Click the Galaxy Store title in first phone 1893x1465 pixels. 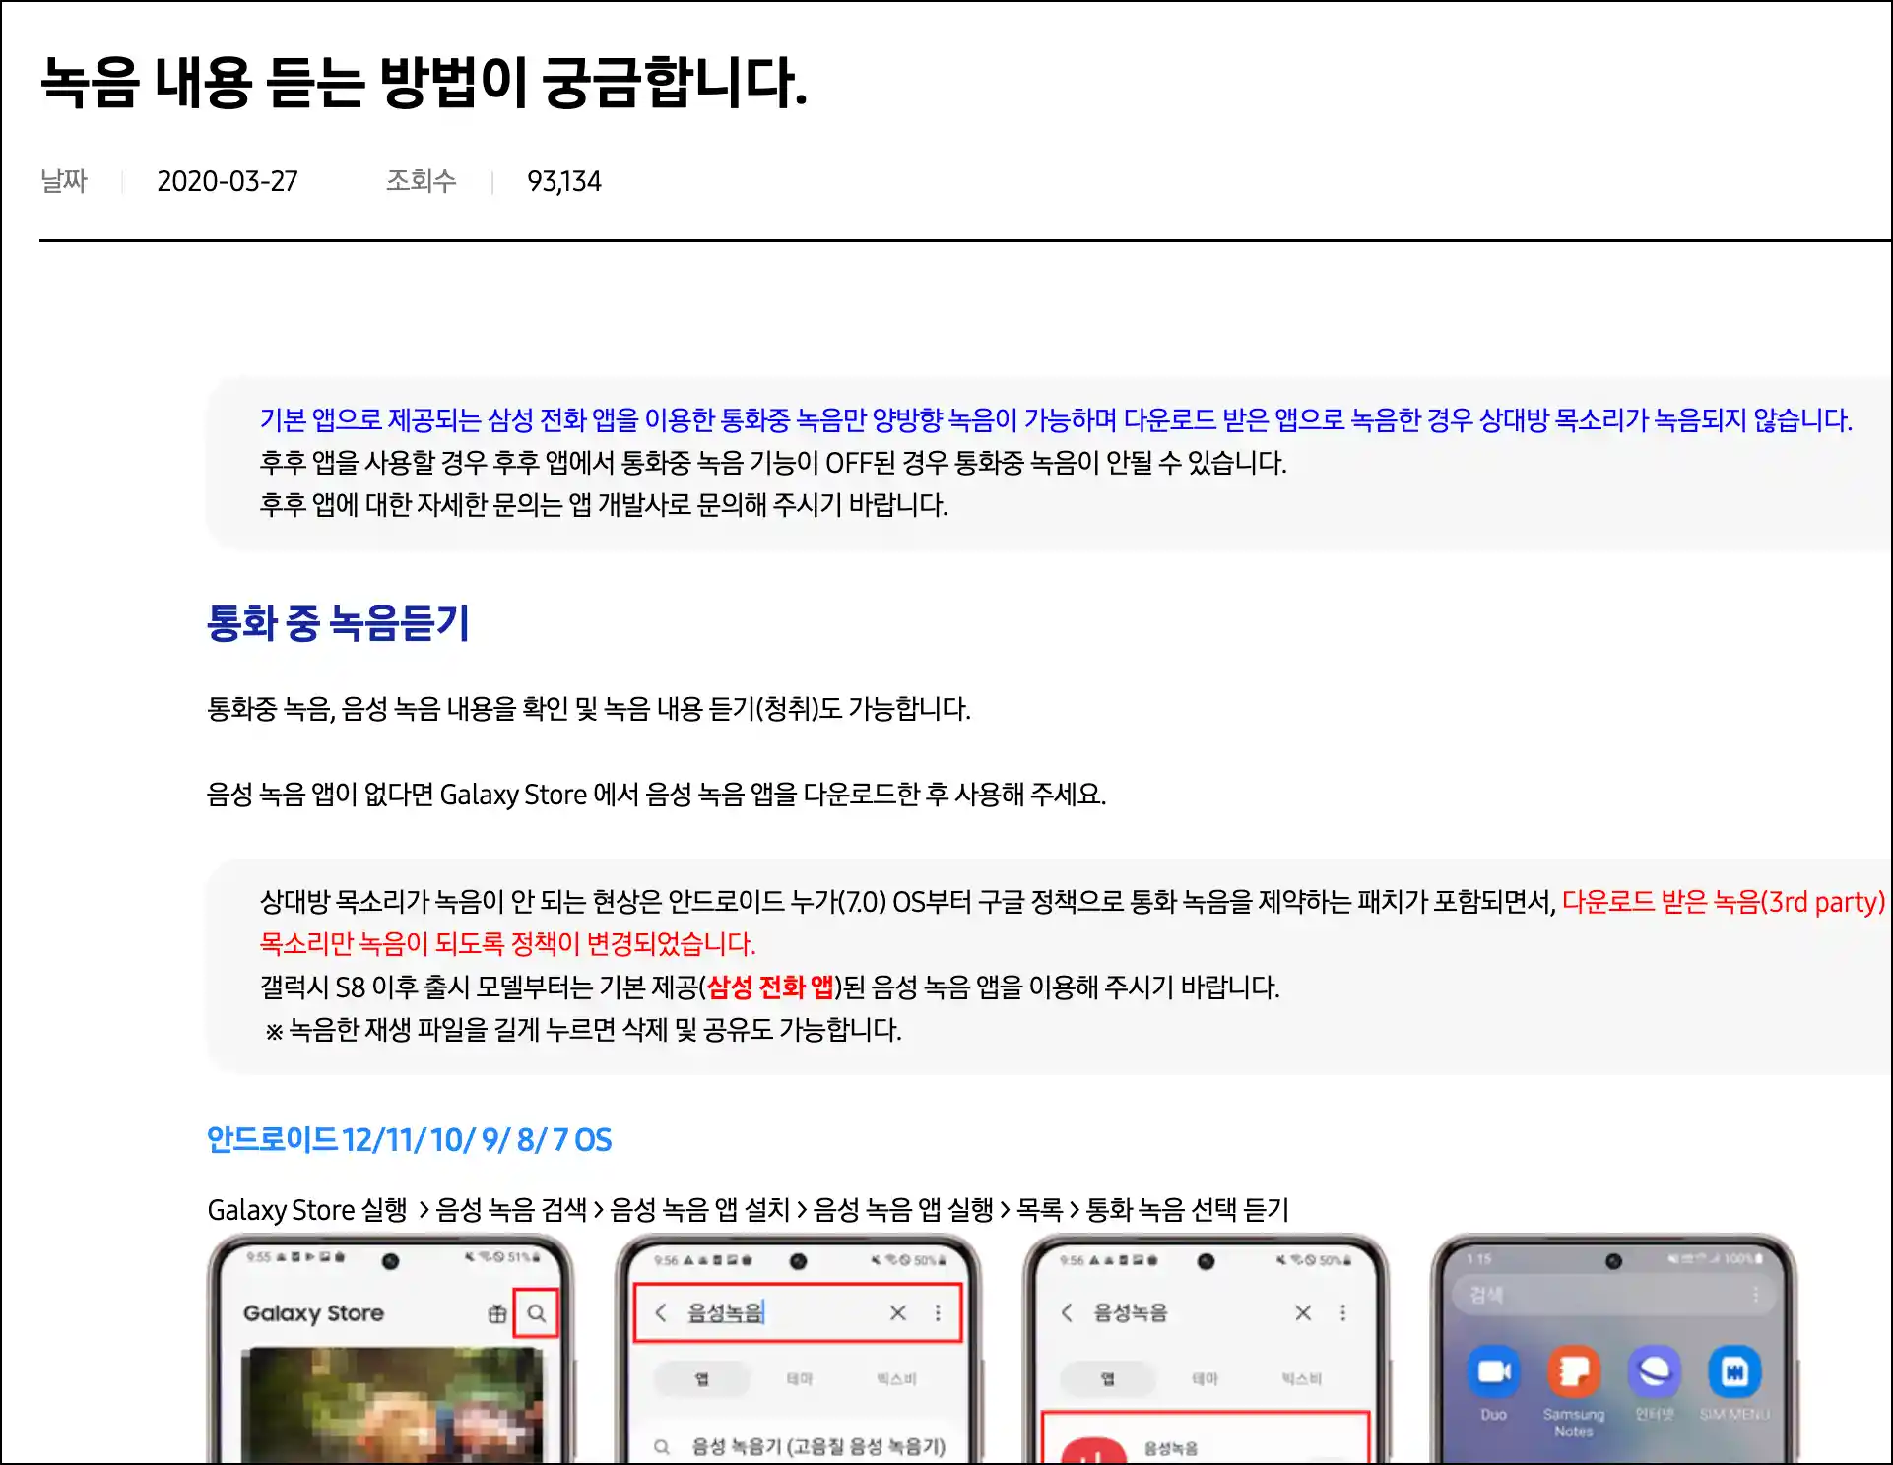pyautogui.click(x=313, y=1312)
